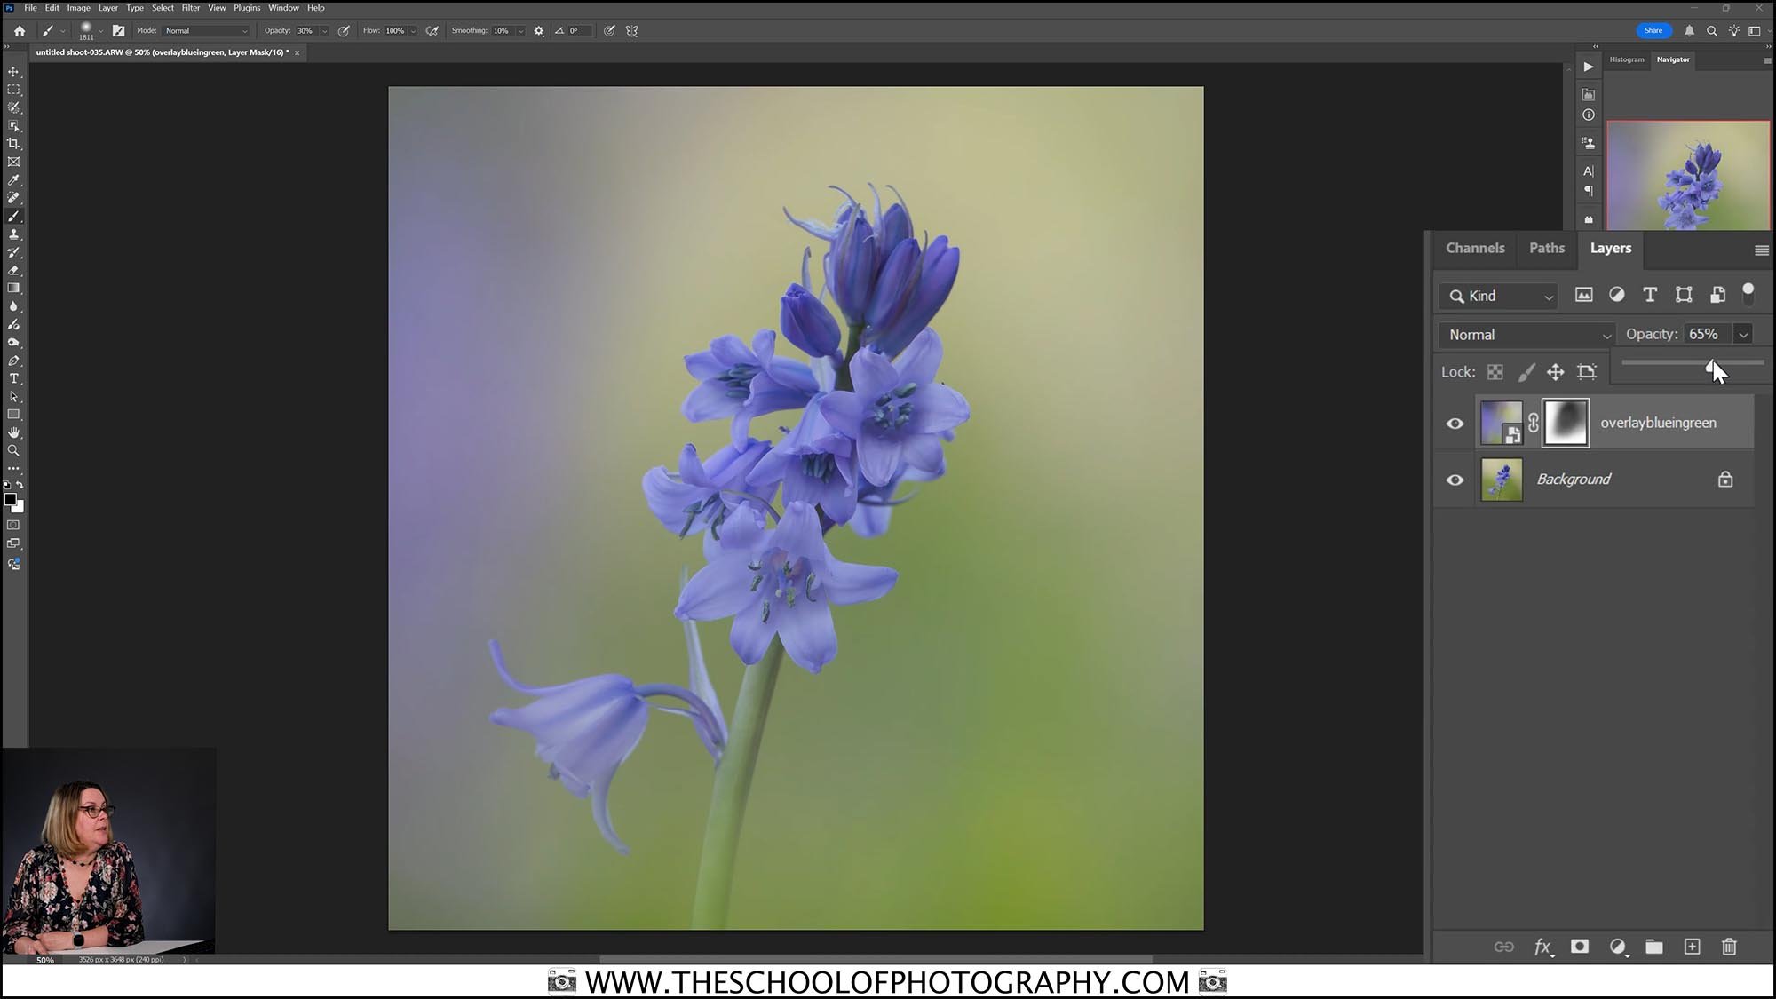Click the lock icon on Background layer
Viewport: 1776px width, 999px height.
click(1725, 479)
